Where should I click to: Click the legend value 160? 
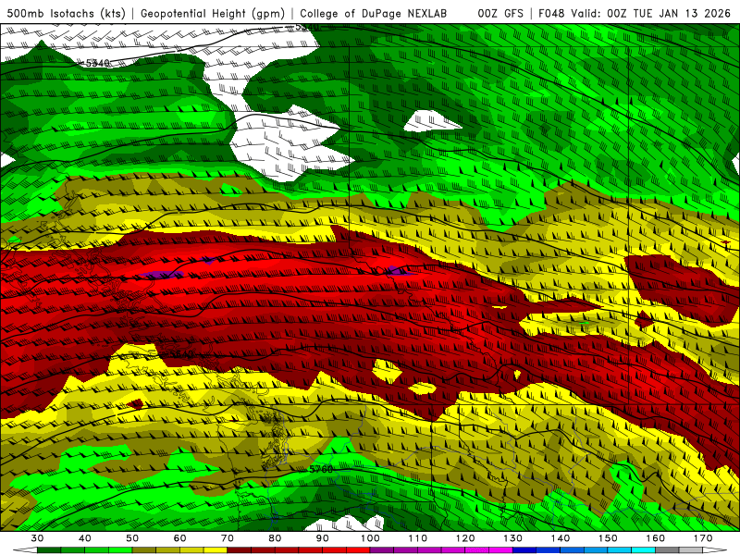click(656, 538)
